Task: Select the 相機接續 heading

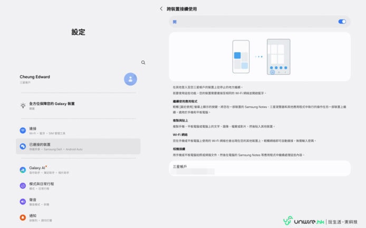Action: coord(179,149)
